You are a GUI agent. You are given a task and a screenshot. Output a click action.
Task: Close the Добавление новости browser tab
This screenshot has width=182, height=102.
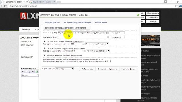tap(27, 2)
